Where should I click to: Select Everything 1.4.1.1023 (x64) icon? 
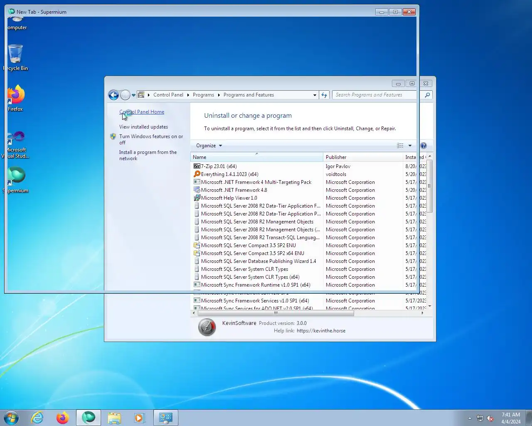coord(197,174)
